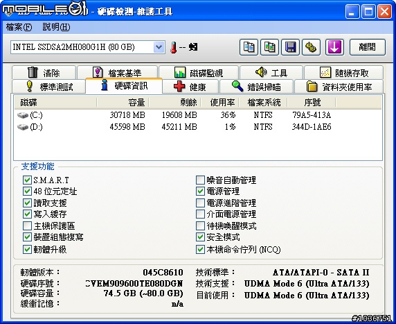
Task: Click the ATA/ATAPI-0 - SATA II value
Action: pos(321,273)
